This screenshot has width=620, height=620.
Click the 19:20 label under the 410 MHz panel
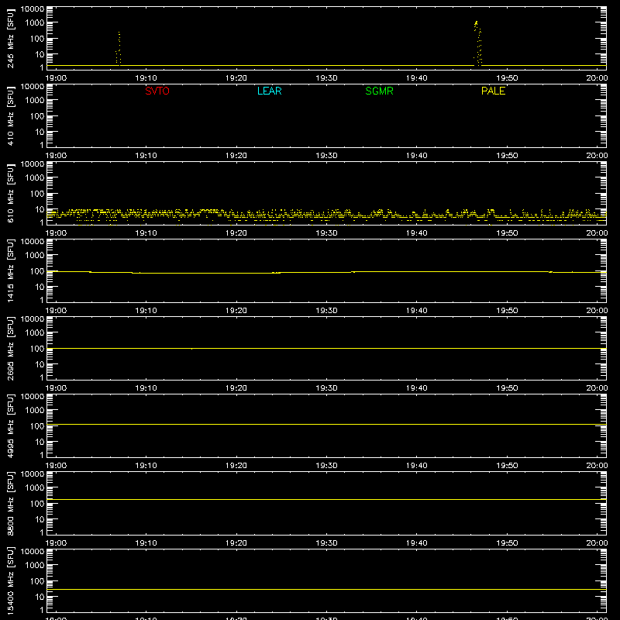236,156
